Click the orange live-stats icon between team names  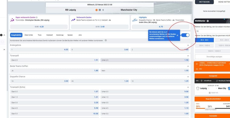[96, 10]
